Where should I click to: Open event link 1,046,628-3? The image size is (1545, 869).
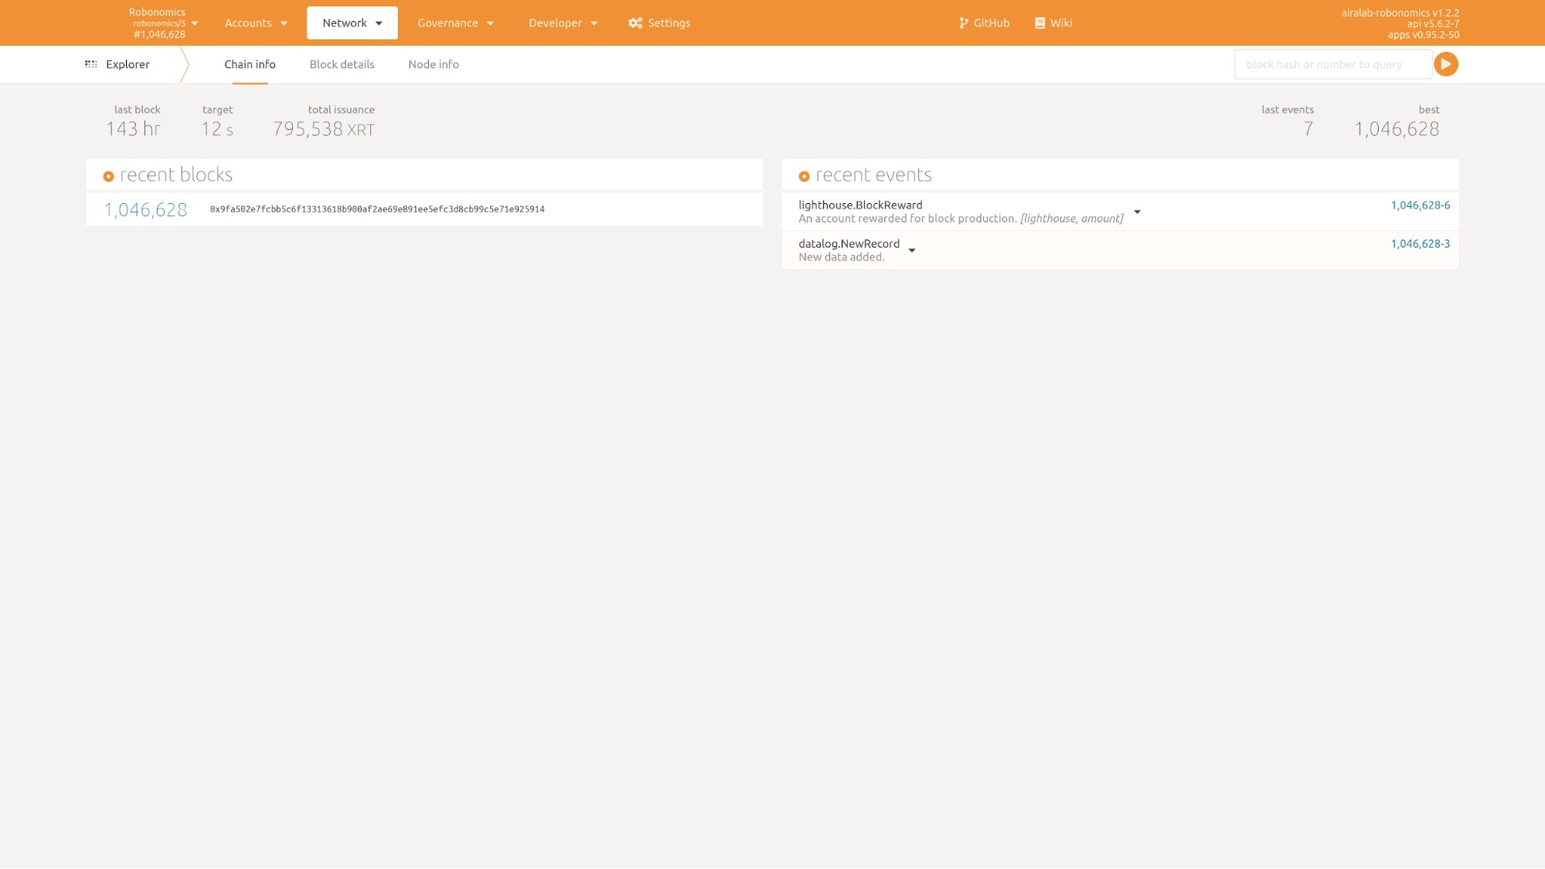(x=1420, y=244)
